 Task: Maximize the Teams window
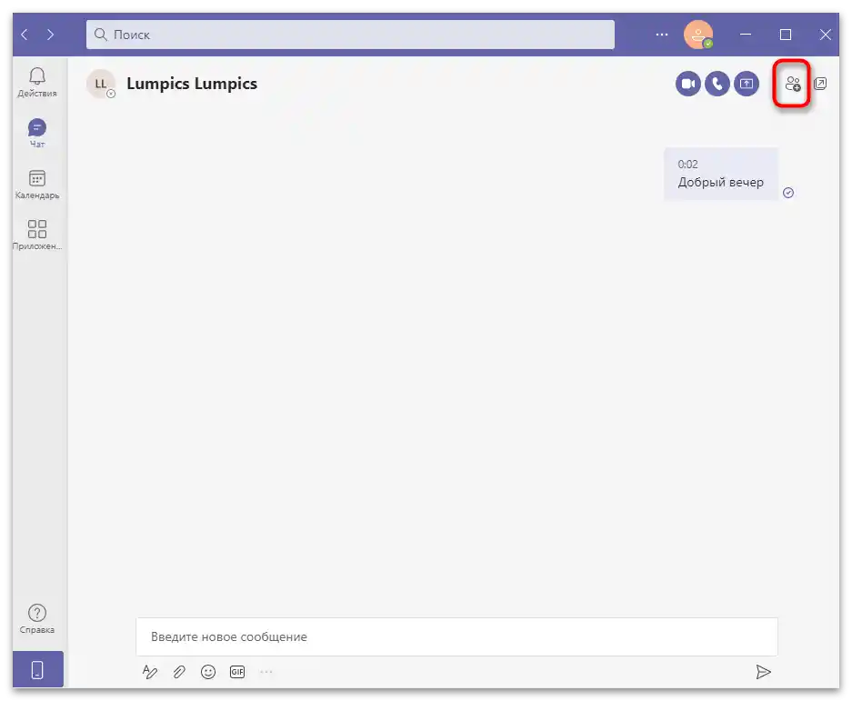pyautogui.click(x=785, y=35)
